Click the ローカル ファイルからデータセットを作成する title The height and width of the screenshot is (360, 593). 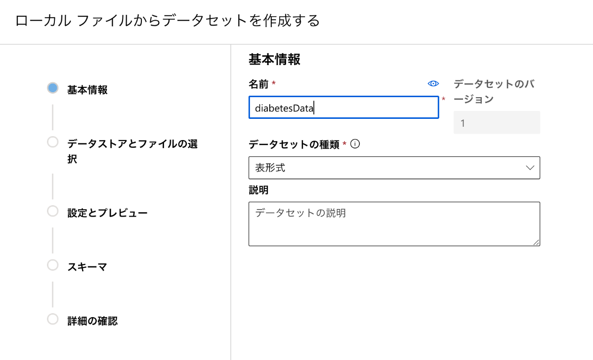168,21
